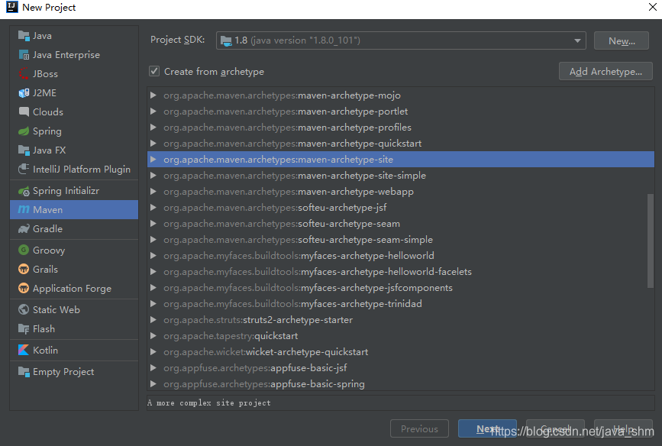Select Spring Initializr project category
Screen dimensions: 662x446
[74, 191]
